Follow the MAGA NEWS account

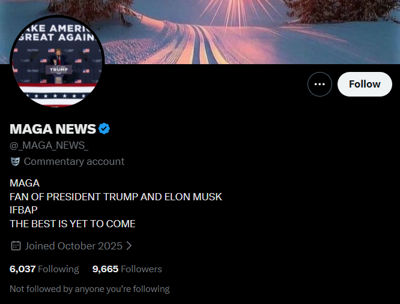[x=365, y=85]
